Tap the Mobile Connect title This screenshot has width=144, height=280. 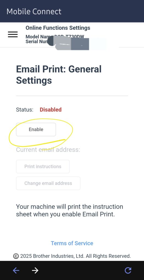(34, 11)
